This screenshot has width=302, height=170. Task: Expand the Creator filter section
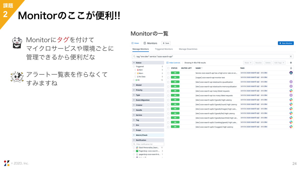coord(148,105)
